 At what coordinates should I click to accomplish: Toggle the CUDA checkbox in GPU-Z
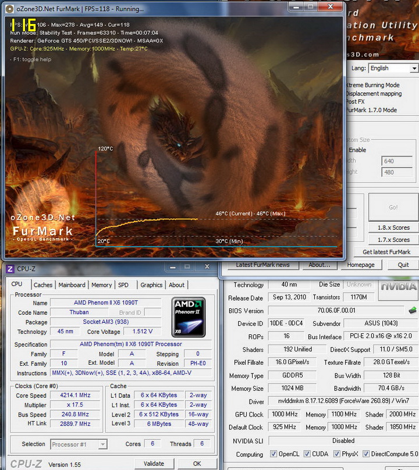point(307,454)
